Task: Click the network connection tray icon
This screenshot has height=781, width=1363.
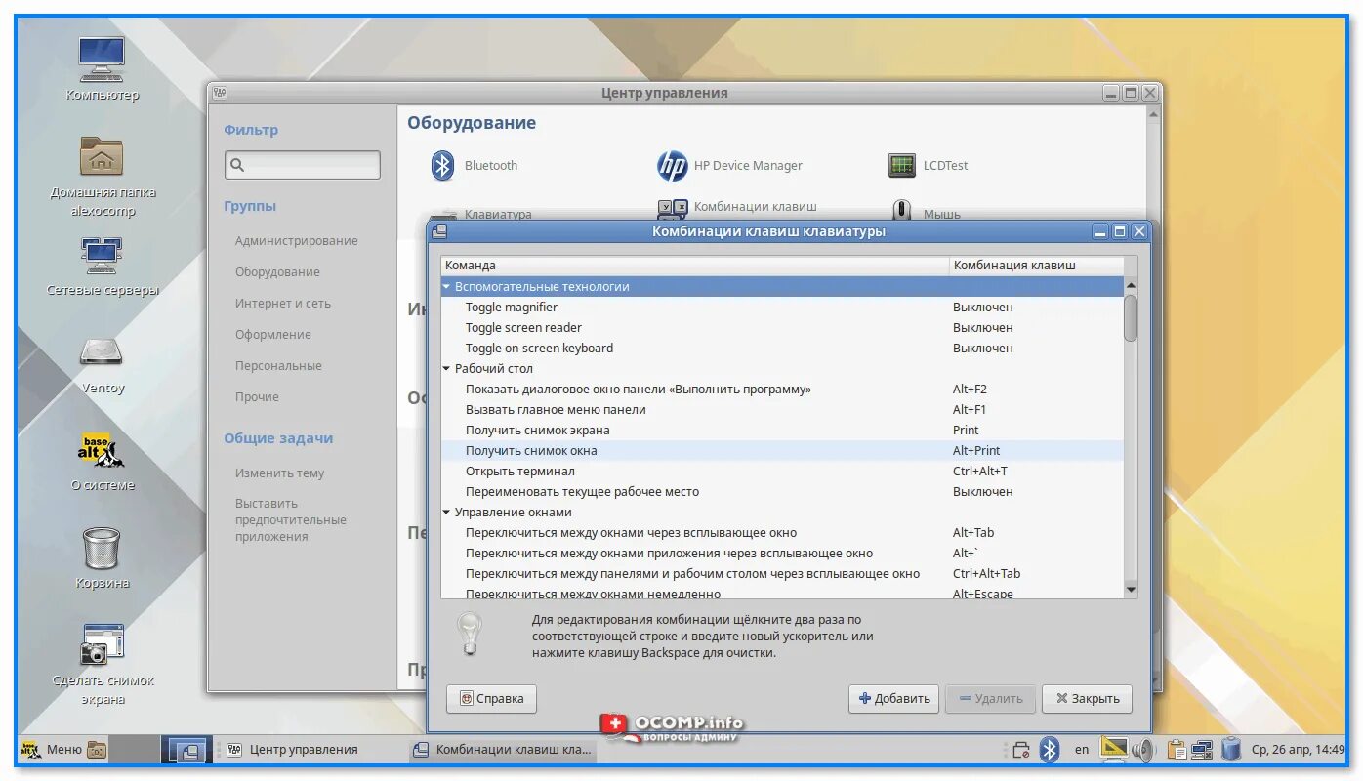Action: point(1202,750)
